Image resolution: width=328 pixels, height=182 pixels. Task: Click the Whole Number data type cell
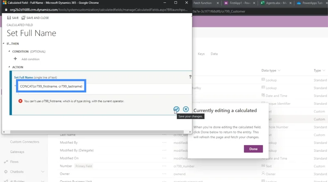click(278, 127)
